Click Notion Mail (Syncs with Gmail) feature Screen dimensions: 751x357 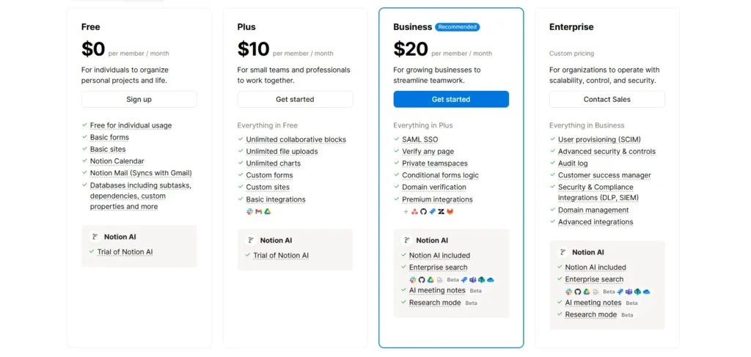pyautogui.click(x=140, y=173)
